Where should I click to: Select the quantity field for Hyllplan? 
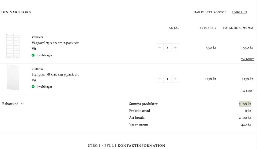coord(167,79)
